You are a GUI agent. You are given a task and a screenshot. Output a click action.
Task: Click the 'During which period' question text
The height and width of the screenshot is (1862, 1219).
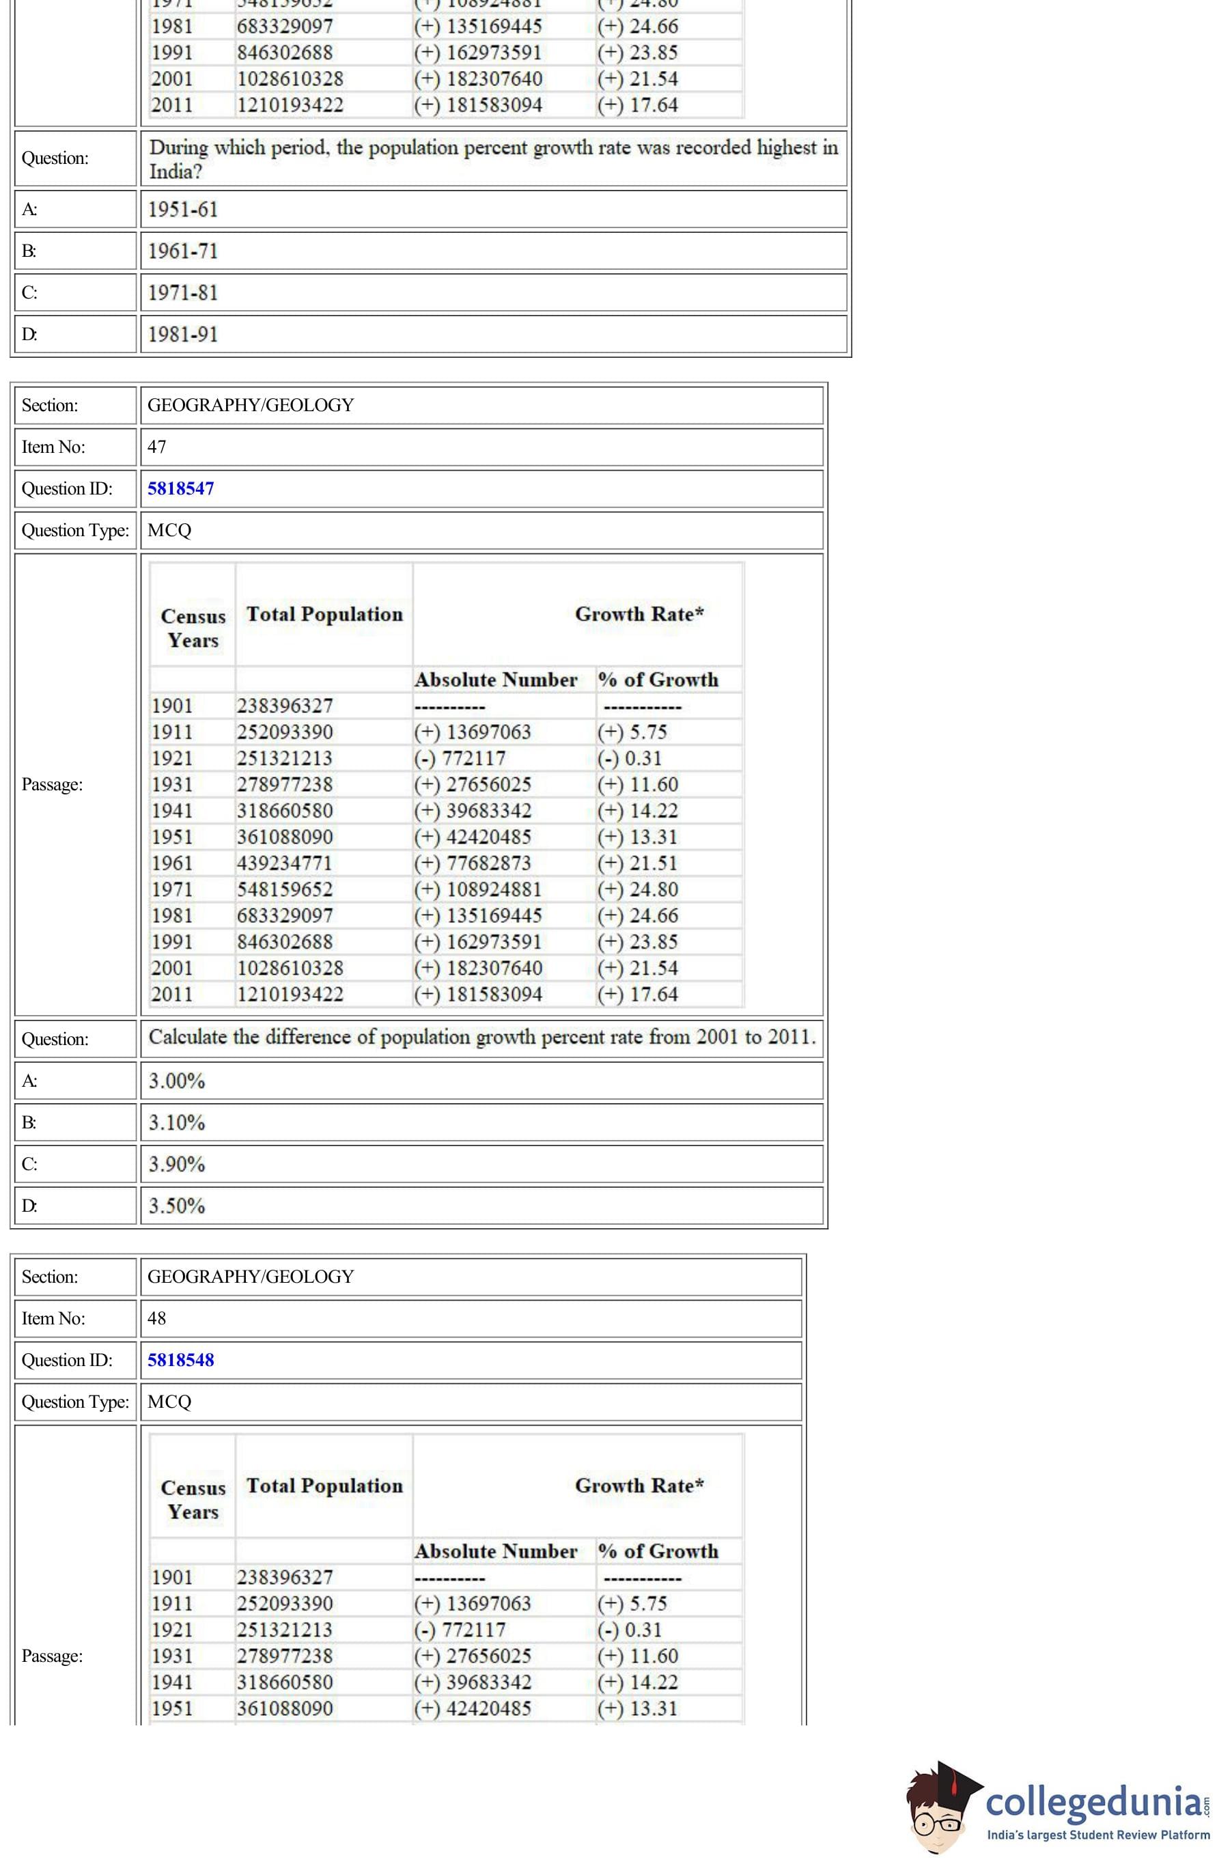(x=493, y=158)
